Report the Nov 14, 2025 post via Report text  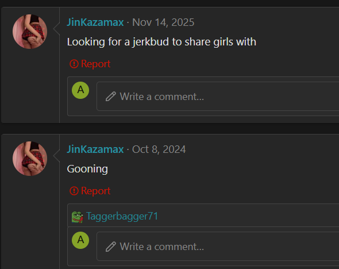(x=95, y=64)
